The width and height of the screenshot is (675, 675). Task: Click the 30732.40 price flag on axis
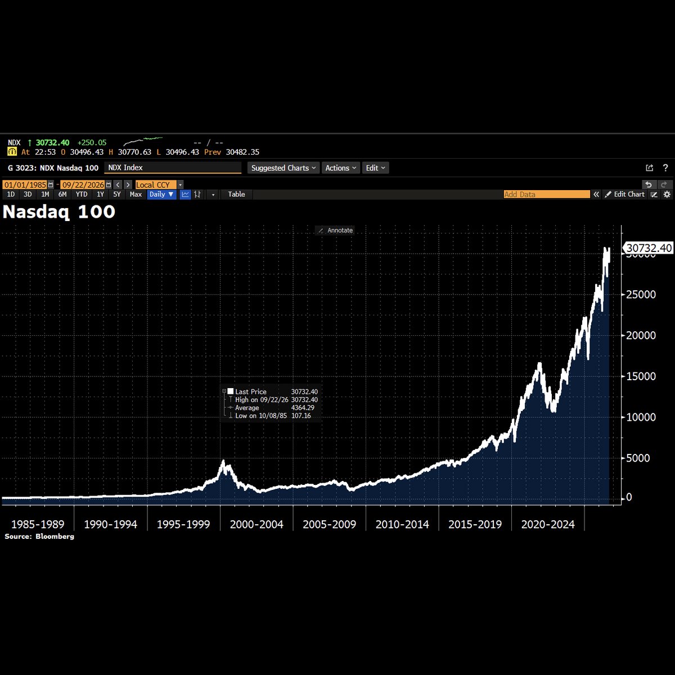649,247
